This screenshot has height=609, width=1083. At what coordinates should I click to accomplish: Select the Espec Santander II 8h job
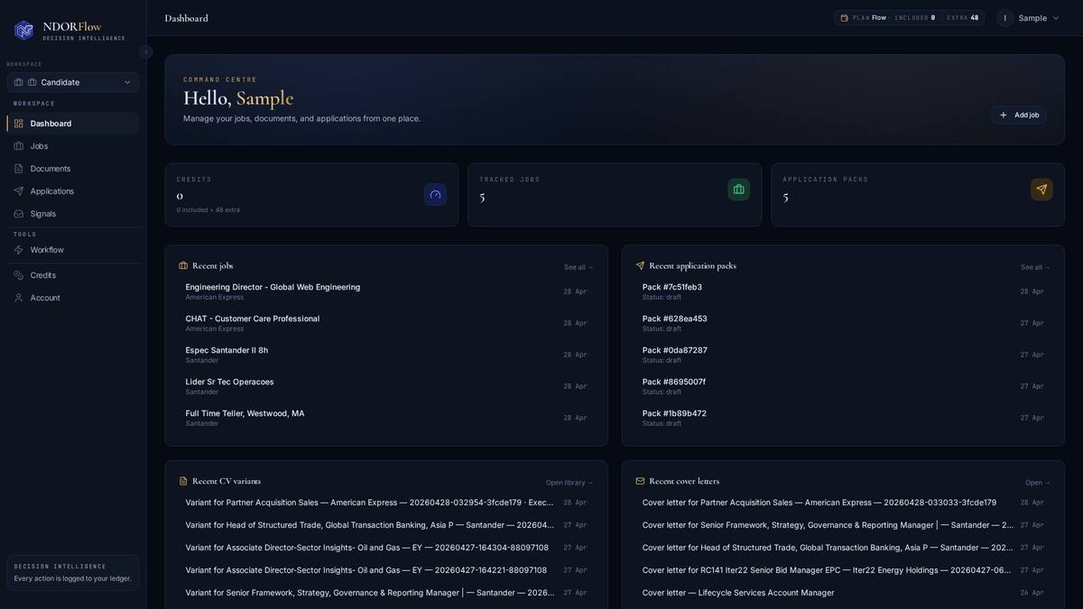pyautogui.click(x=227, y=349)
